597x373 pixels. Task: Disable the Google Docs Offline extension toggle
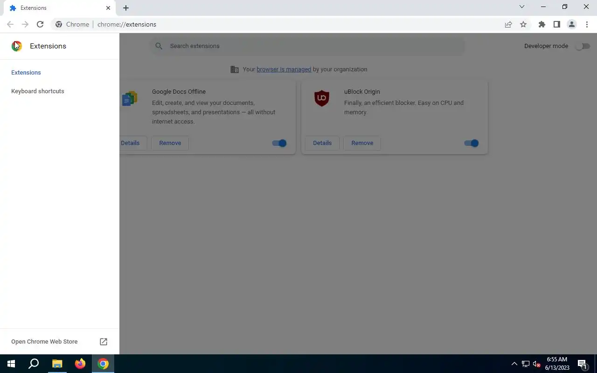pyautogui.click(x=279, y=143)
